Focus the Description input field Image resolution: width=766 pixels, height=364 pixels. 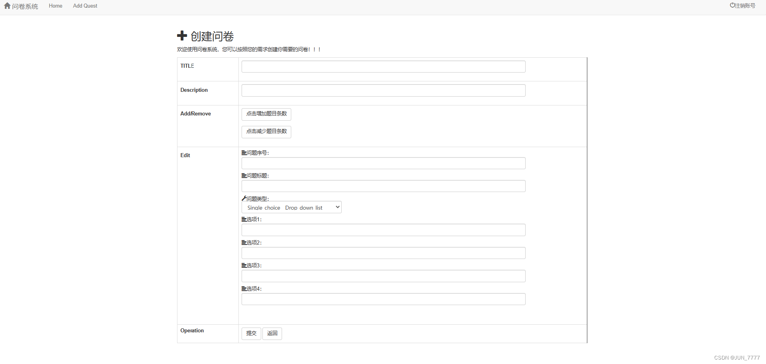[383, 91]
